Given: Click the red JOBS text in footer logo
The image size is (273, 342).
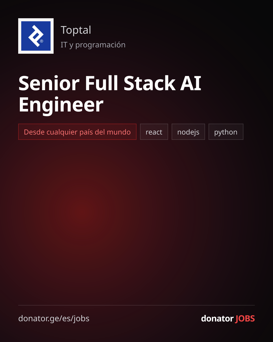Looking at the screenshot, I should pyautogui.click(x=245, y=318).
